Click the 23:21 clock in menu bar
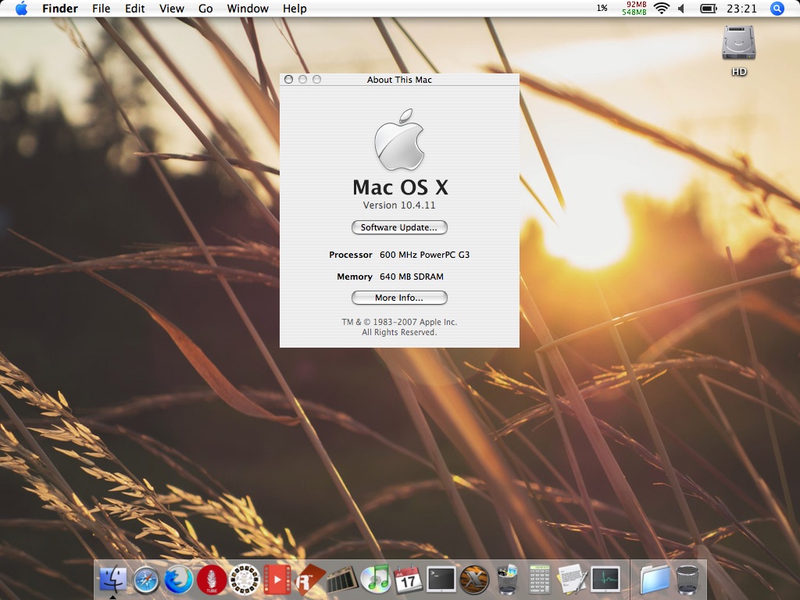This screenshot has width=800, height=600. (x=742, y=8)
